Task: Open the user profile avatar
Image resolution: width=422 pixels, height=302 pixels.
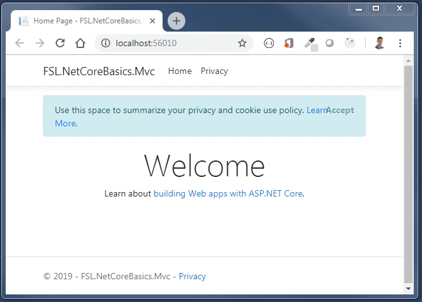Action: coord(380,43)
